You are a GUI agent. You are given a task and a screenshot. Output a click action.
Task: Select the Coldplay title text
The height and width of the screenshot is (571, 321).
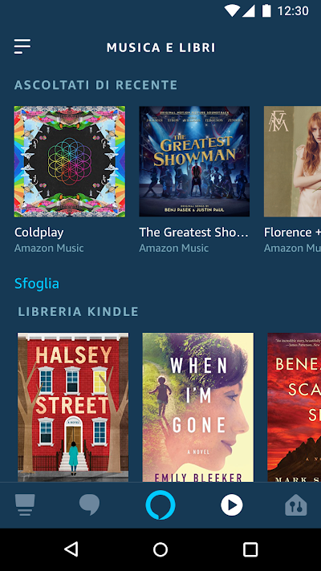39,233
